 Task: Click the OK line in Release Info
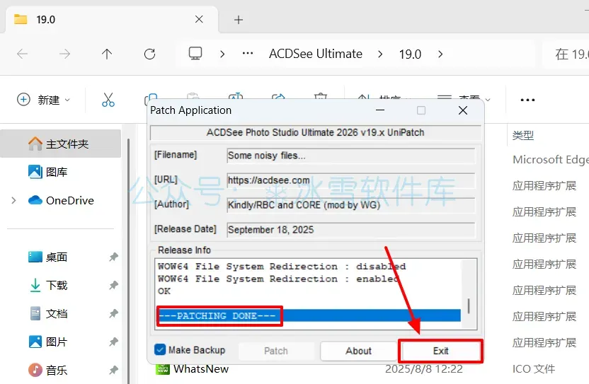pos(164,291)
